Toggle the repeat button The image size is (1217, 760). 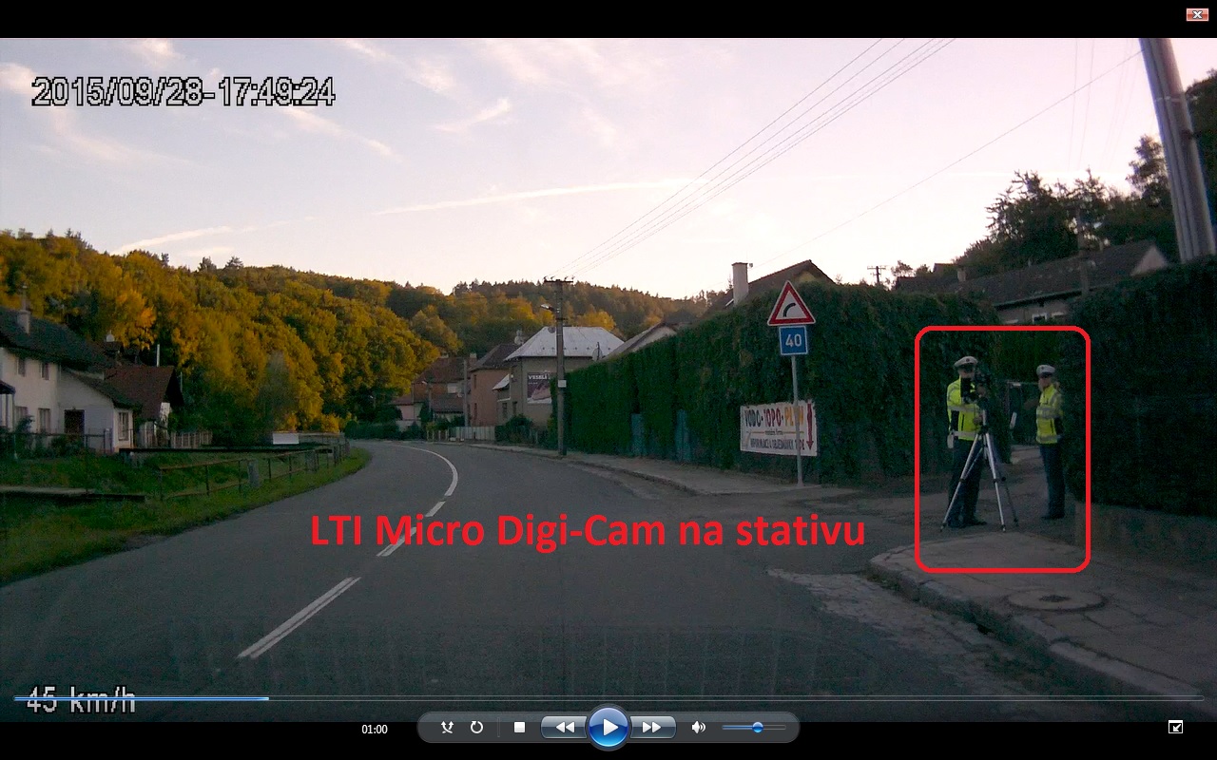(476, 728)
